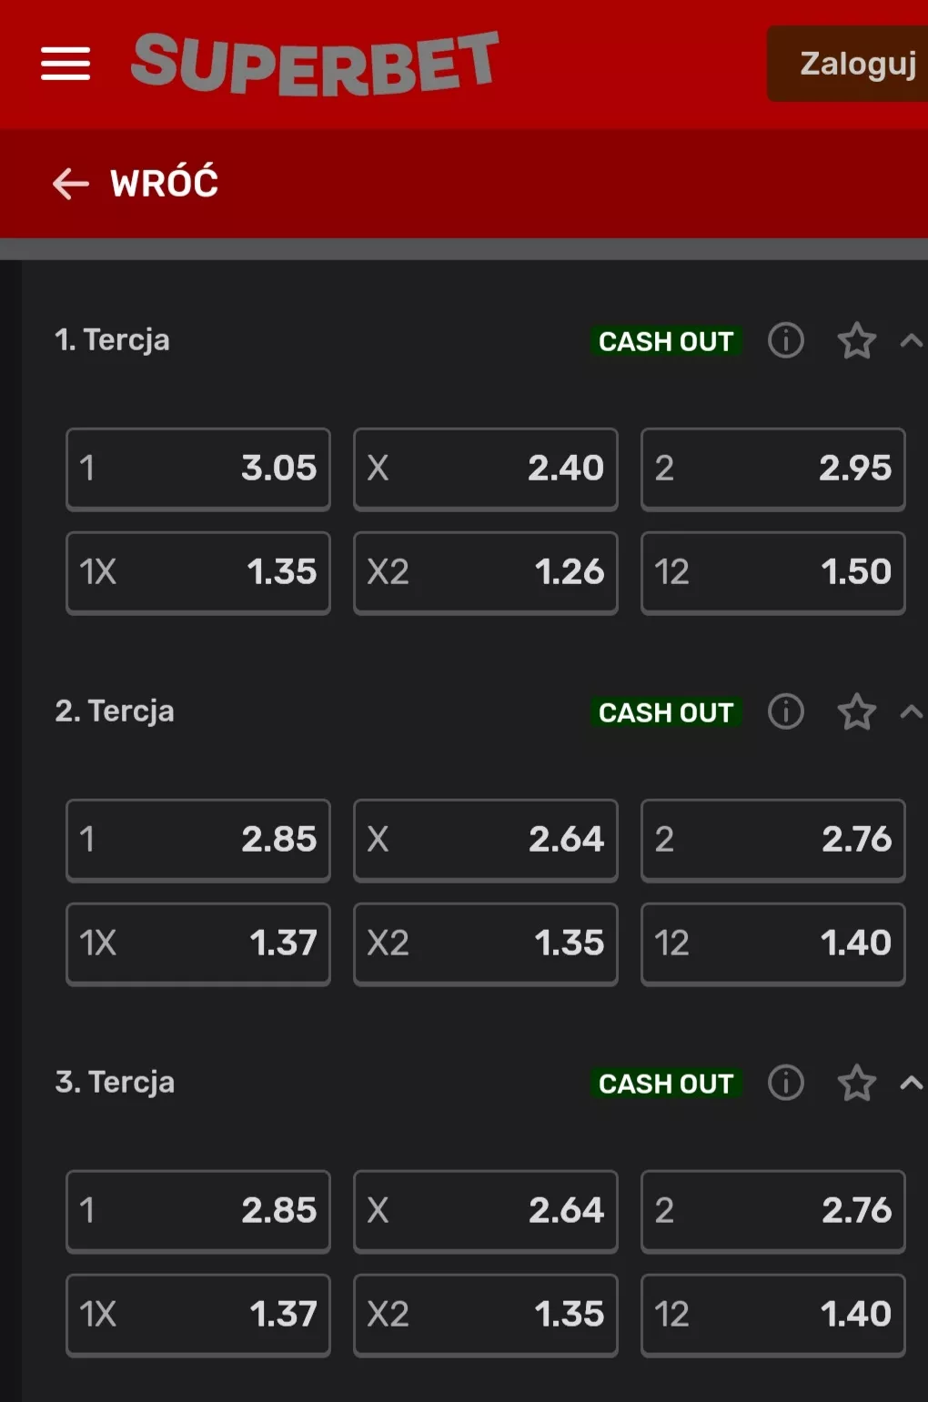Open info tooltip for 1. Tercja

pos(784,341)
